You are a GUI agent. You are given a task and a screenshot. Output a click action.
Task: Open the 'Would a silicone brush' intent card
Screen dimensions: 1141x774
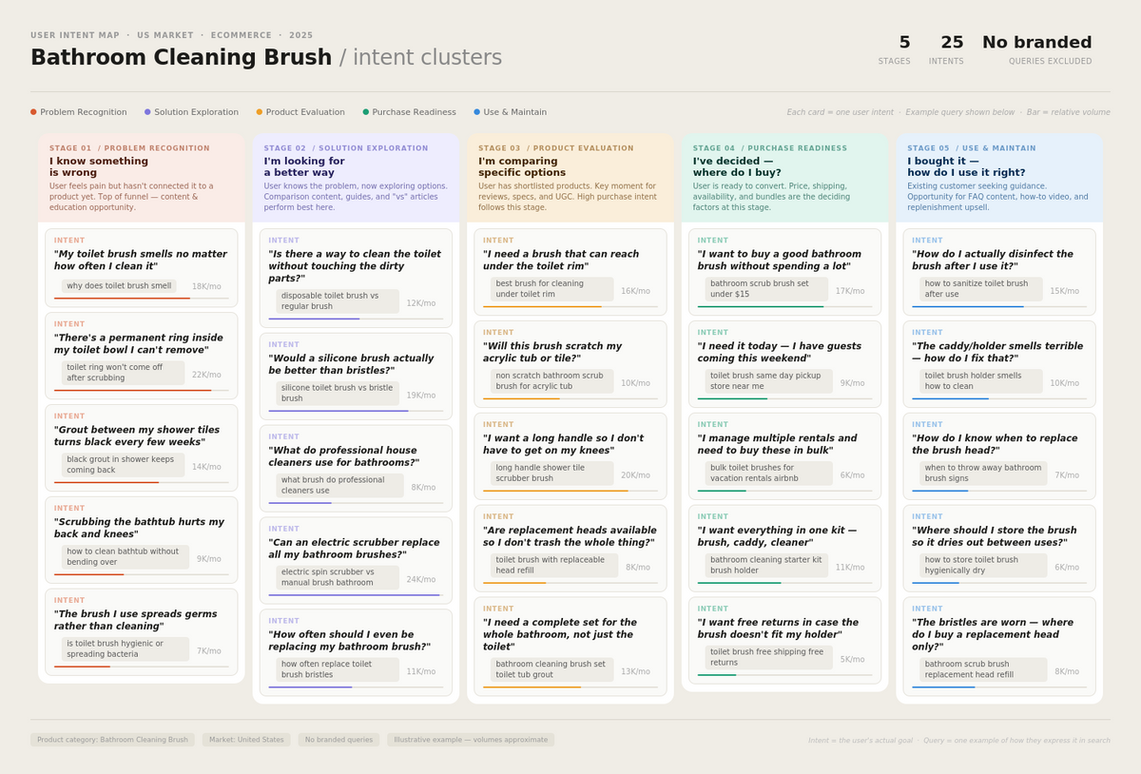(x=356, y=376)
